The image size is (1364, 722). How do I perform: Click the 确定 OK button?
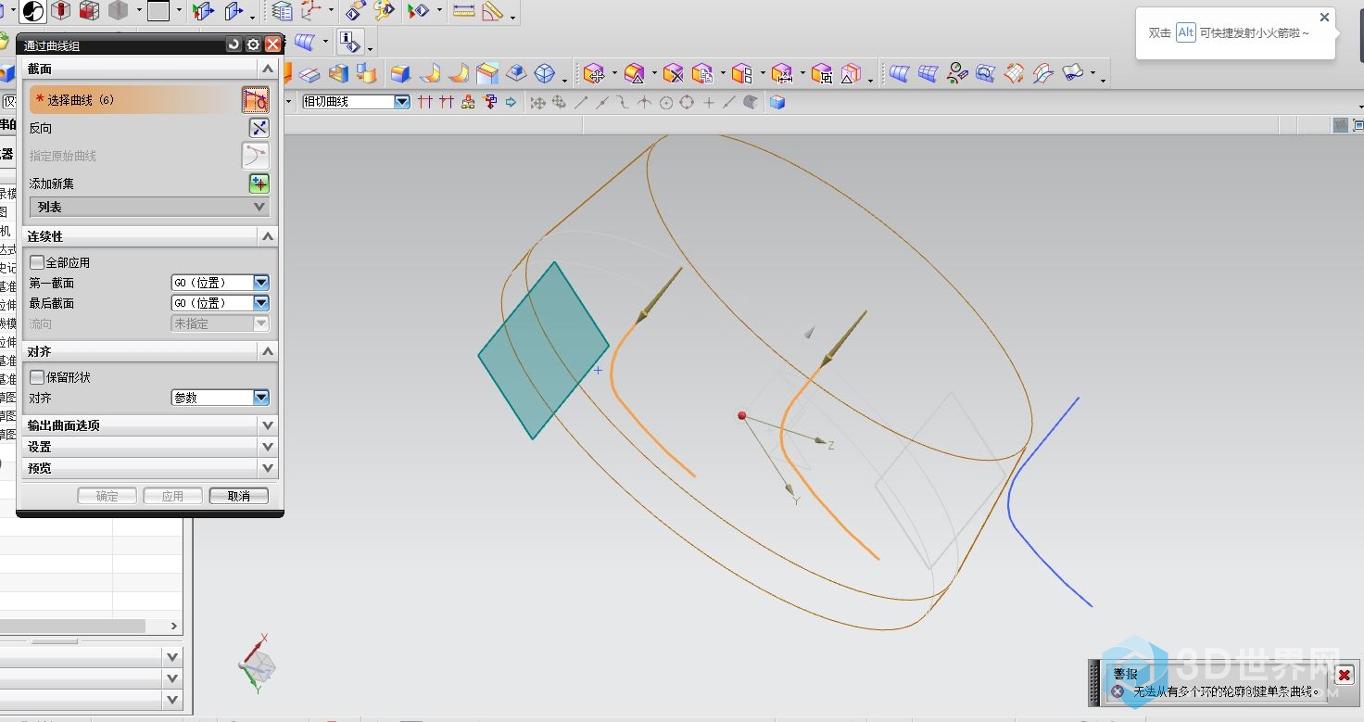tap(107, 496)
